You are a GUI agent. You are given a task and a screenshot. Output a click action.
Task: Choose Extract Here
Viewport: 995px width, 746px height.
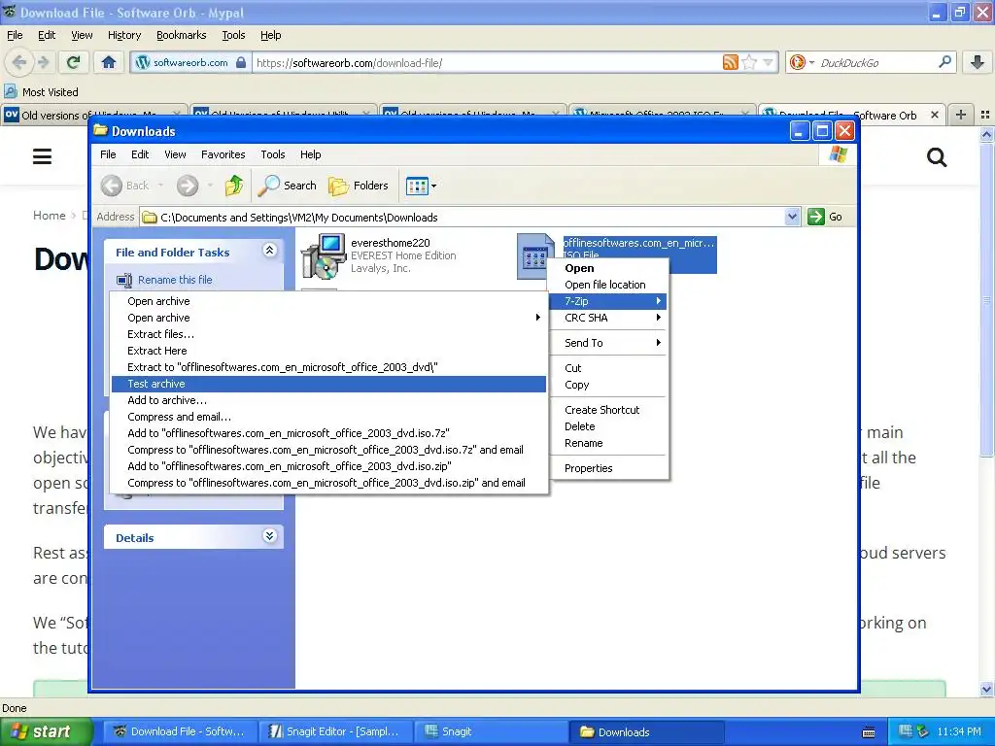tap(328, 351)
